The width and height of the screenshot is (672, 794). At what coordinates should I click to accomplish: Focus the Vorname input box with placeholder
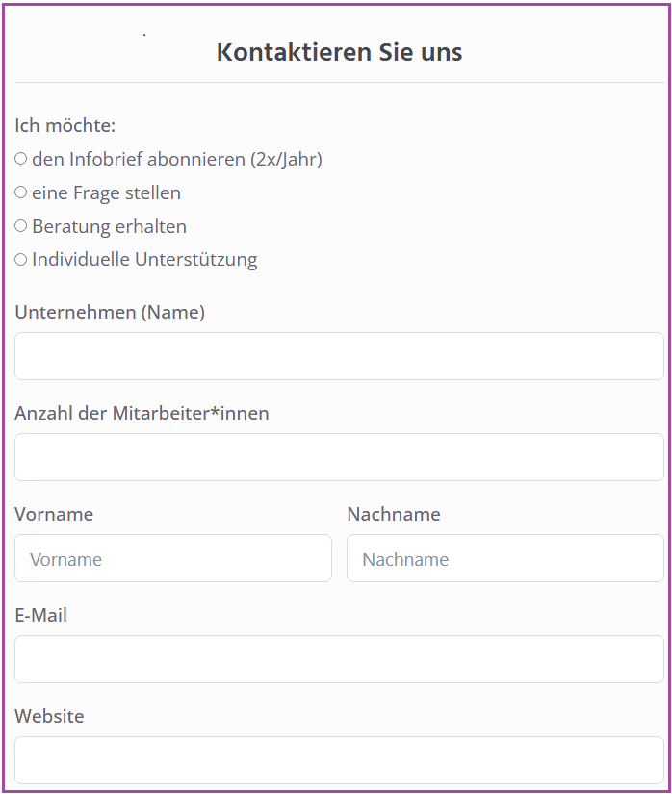coord(173,558)
